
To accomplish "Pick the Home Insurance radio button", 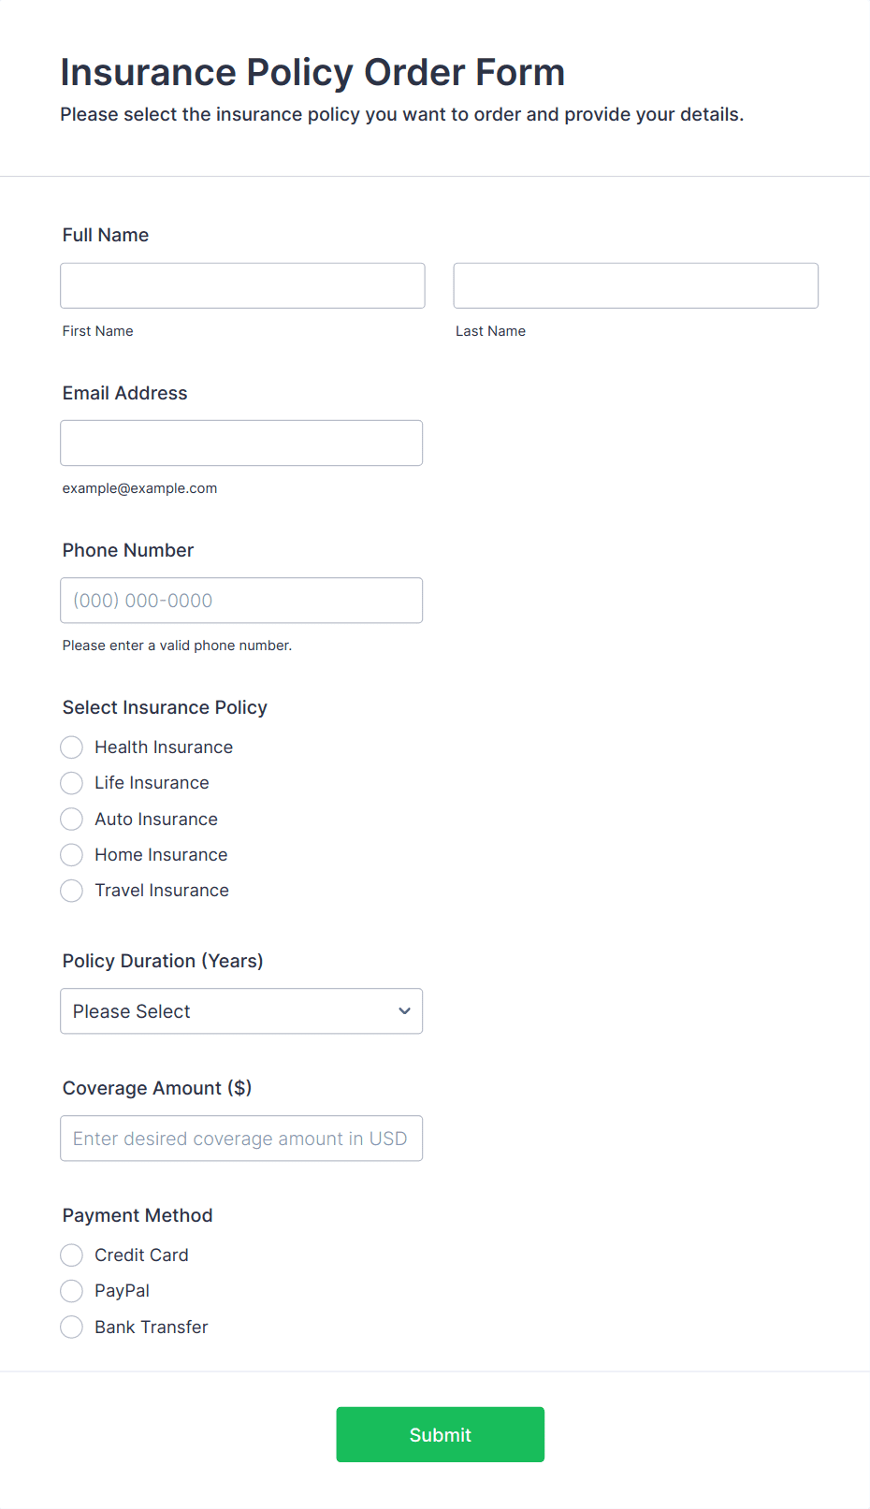I will pos(72,855).
